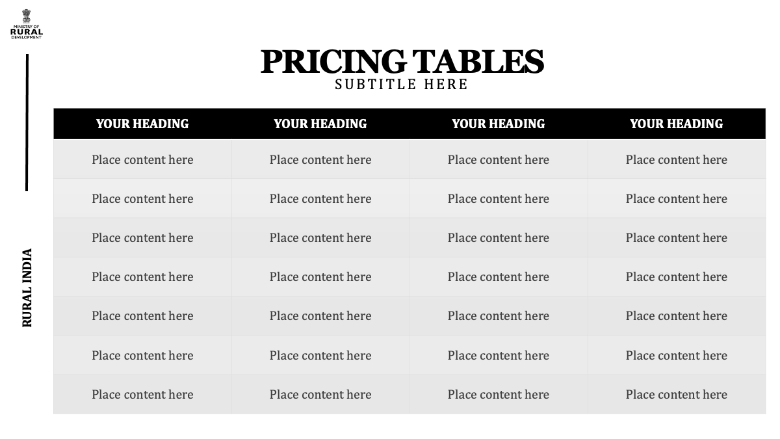Click the Ministry of Rural Development logo

pos(27,24)
